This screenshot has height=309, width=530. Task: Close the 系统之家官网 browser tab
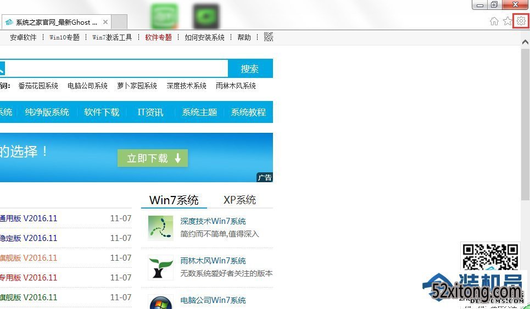click(105, 23)
